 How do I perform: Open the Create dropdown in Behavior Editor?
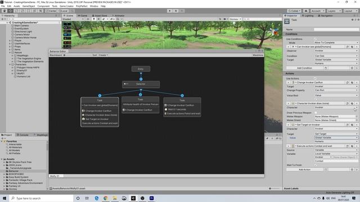click(x=103, y=55)
